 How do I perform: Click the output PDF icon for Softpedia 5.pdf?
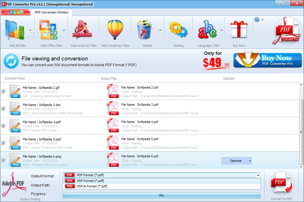(113, 143)
